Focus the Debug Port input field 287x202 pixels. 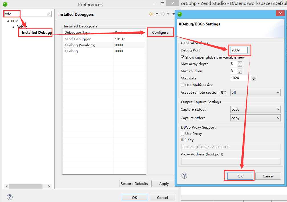(239, 50)
